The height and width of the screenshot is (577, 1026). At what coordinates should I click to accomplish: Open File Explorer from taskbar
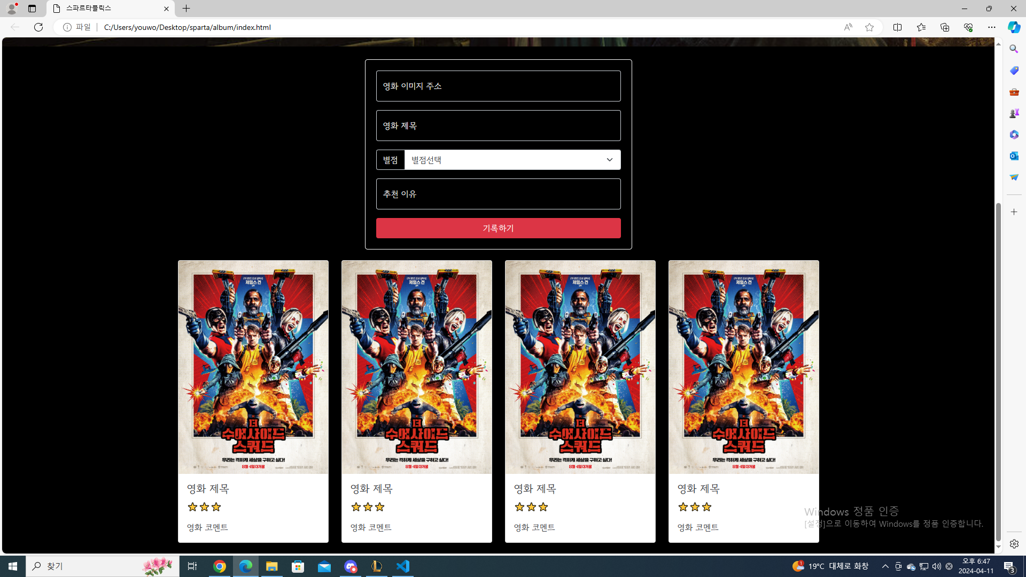tap(272, 566)
